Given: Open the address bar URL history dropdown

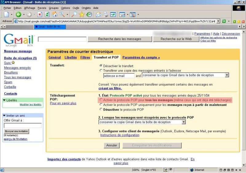Looking at the screenshot, I should pos(218,21).
